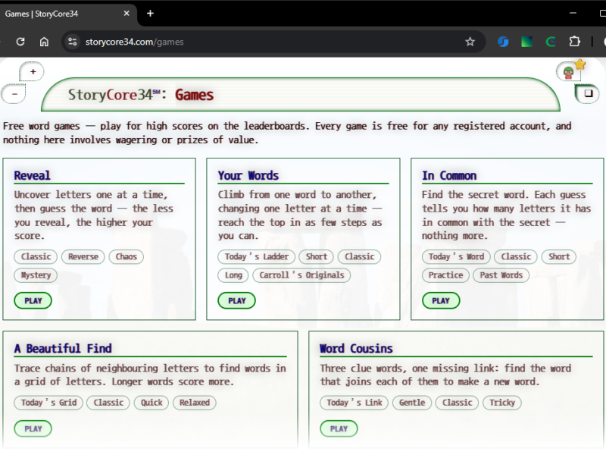Open the Word Cousins game title
This screenshot has width=606, height=455.
tap(356, 349)
